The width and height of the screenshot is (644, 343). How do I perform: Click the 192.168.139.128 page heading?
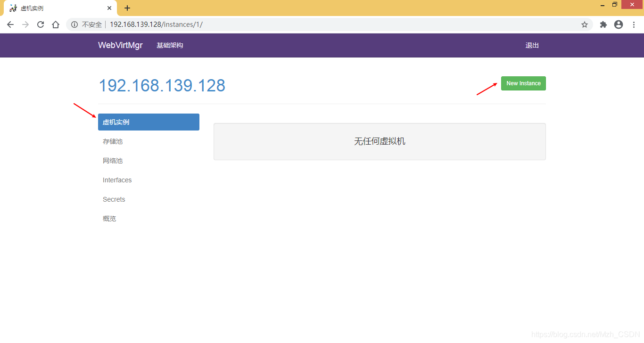162,86
